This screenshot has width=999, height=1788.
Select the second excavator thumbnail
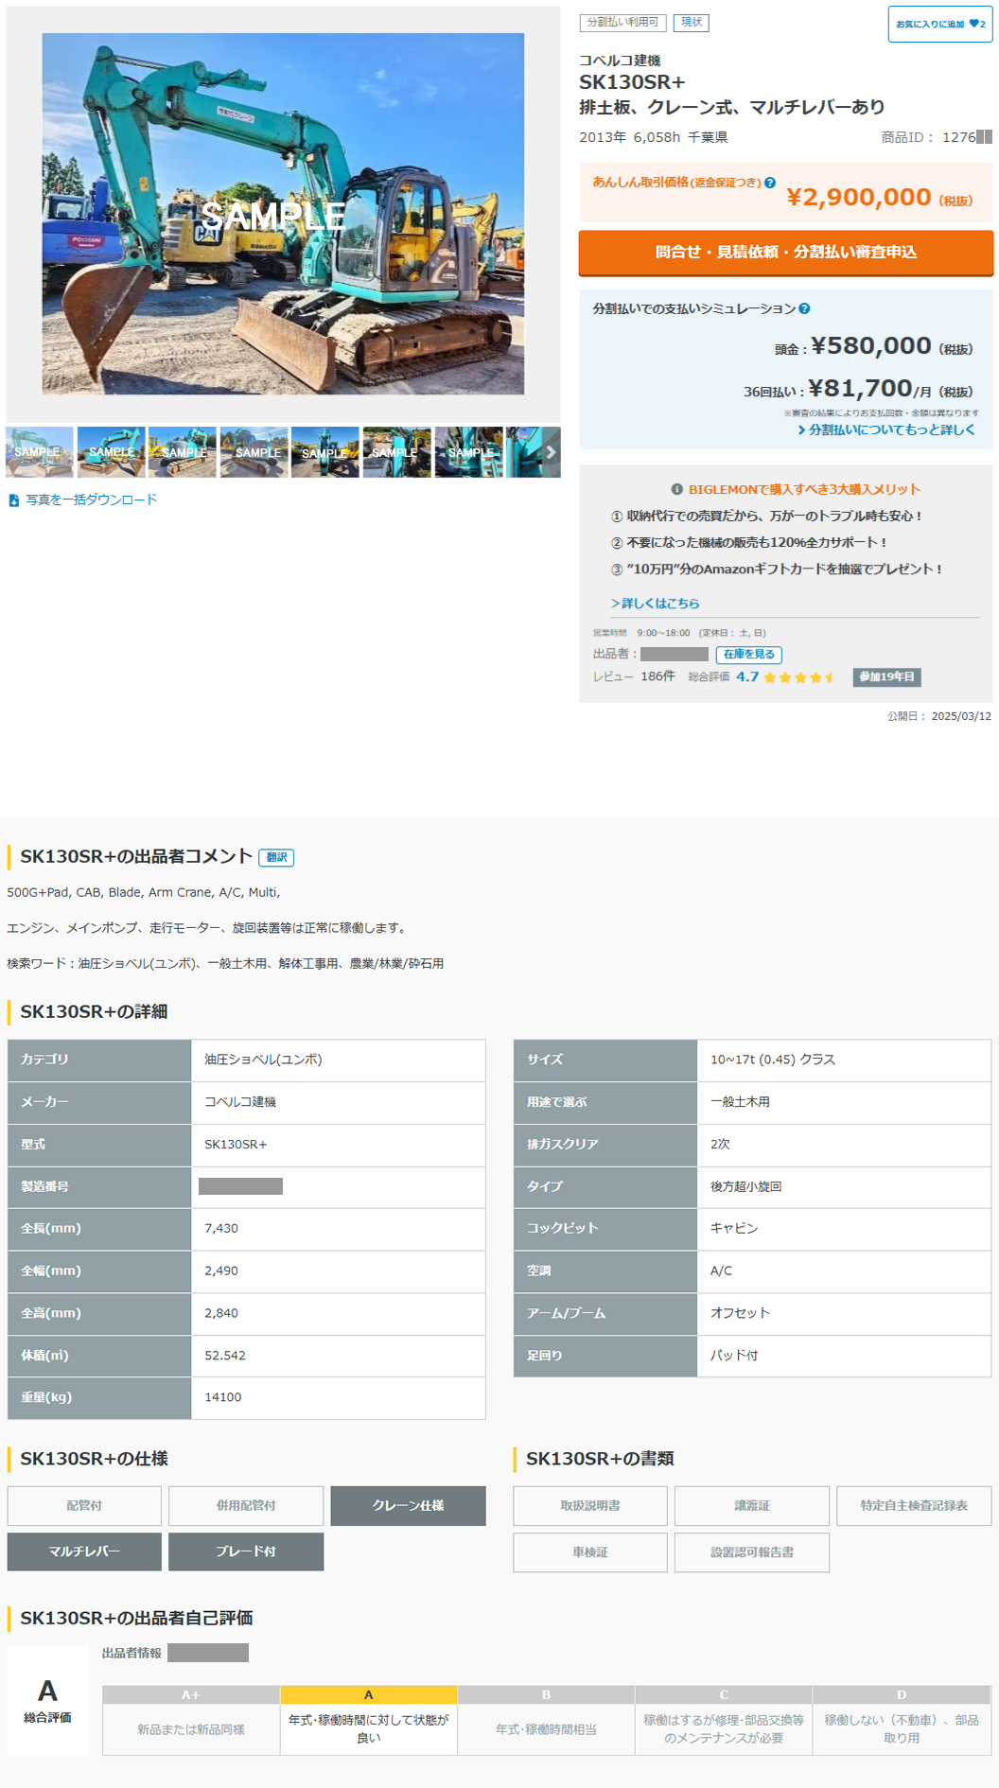(111, 452)
